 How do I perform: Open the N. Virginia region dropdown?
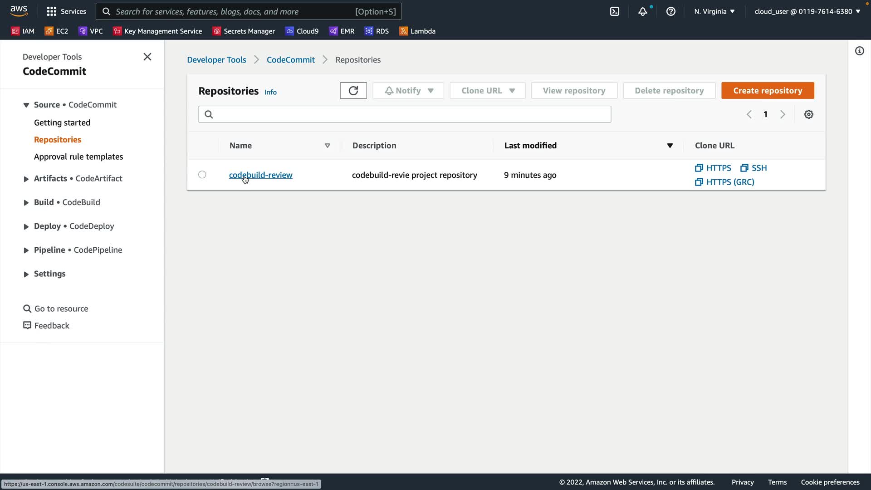click(714, 11)
